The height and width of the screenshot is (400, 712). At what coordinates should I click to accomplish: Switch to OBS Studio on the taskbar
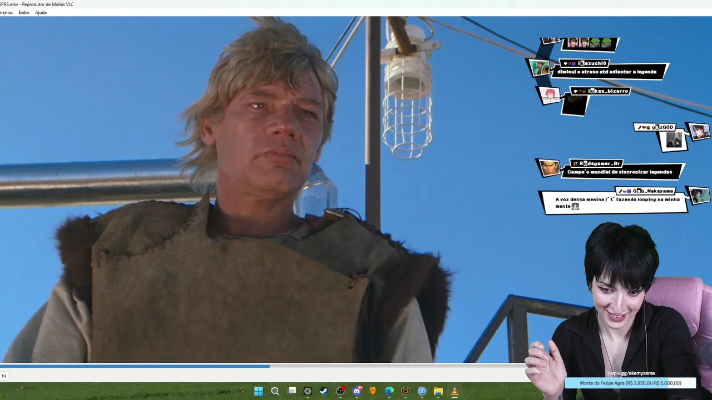click(340, 391)
